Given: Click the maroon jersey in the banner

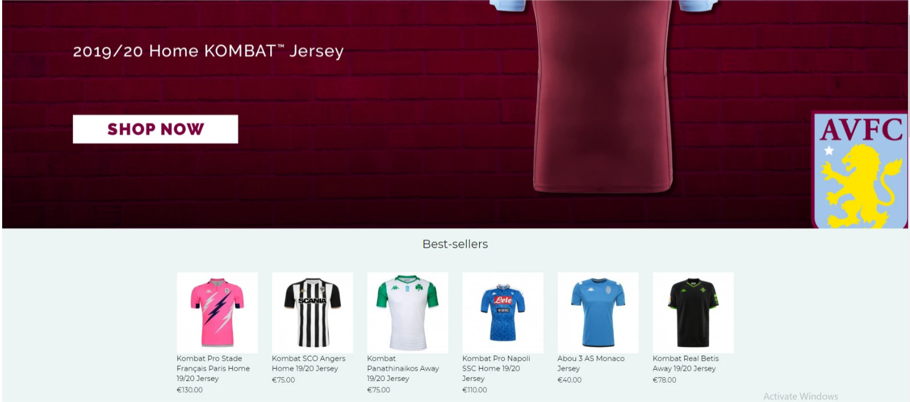Looking at the screenshot, I should [603, 96].
